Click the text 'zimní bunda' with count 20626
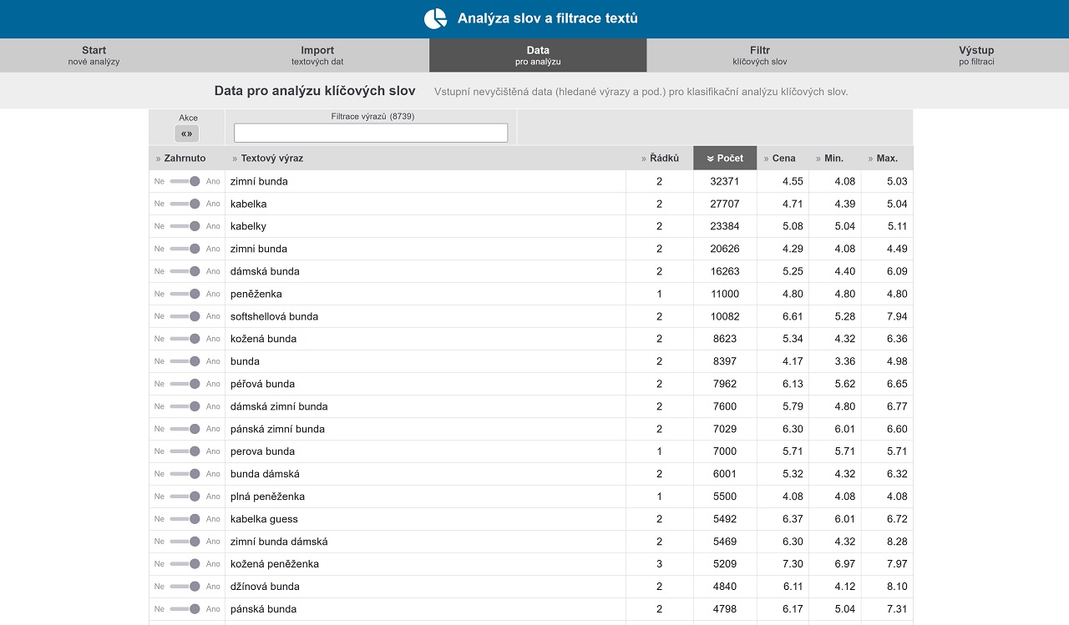The height and width of the screenshot is (625, 1069). (x=259, y=249)
